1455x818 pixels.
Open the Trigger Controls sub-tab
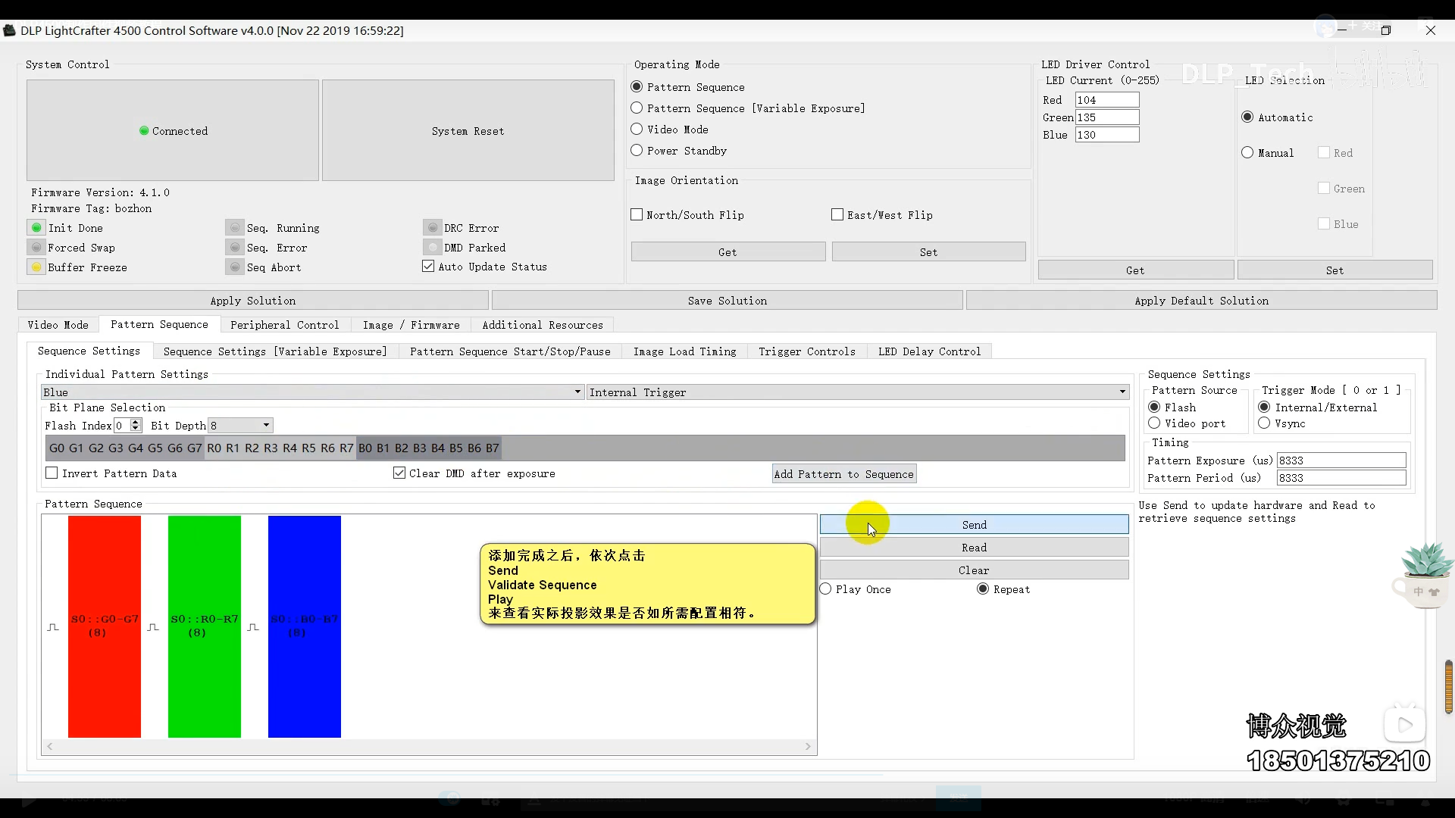pos(806,351)
